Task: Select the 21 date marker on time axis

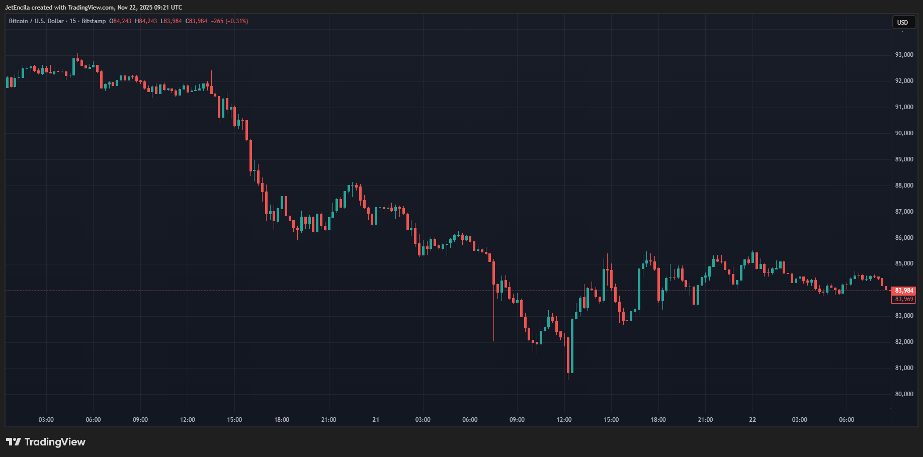Action: coord(376,420)
